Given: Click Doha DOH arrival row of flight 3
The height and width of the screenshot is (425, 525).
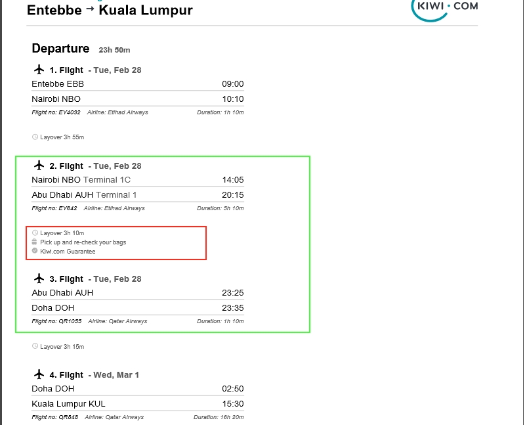Looking at the screenshot, I should point(138,307).
